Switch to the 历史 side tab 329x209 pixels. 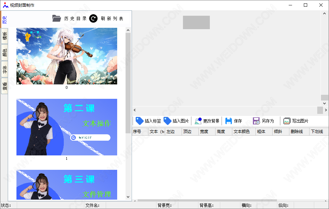pyautogui.click(x=4, y=20)
